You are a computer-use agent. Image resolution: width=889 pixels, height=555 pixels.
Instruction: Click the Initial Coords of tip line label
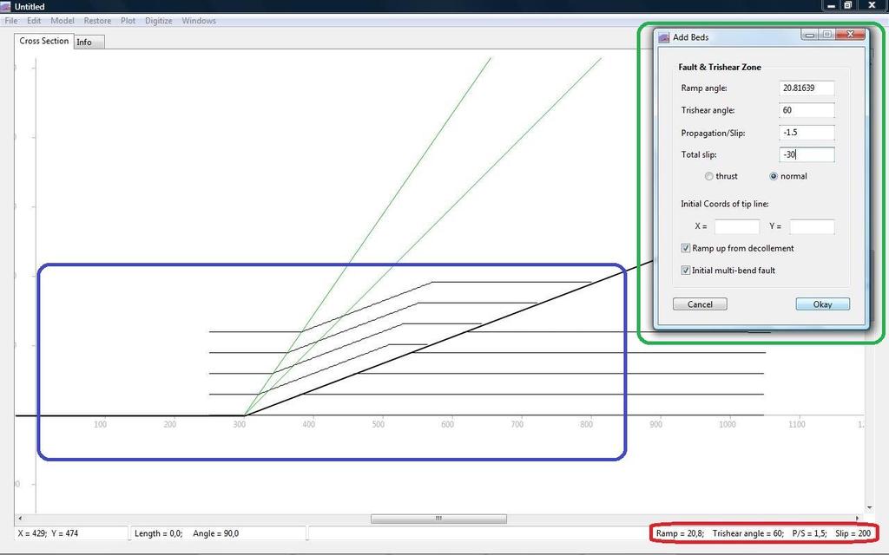pyautogui.click(x=725, y=204)
